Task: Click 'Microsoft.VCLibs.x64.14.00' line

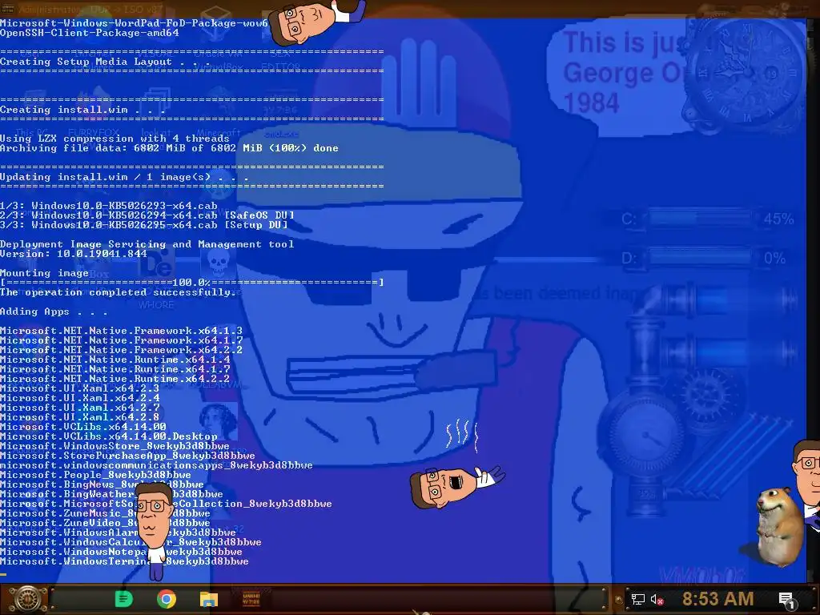Action: coord(83,427)
